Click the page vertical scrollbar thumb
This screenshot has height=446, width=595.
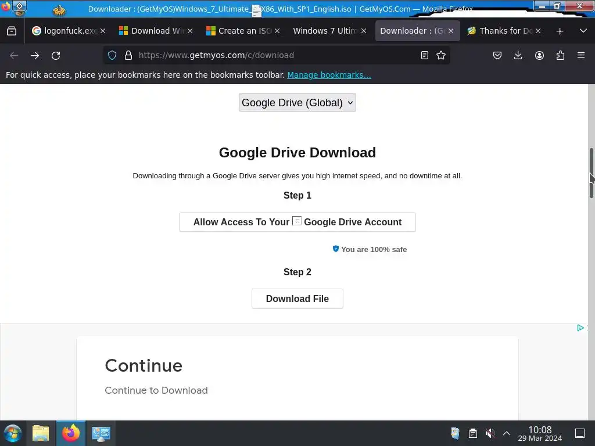tap(591, 173)
